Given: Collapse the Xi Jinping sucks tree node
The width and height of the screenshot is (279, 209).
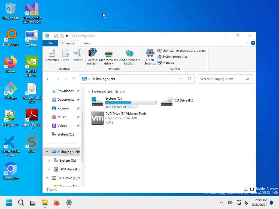Looking at the screenshot, I should tap(47, 152).
